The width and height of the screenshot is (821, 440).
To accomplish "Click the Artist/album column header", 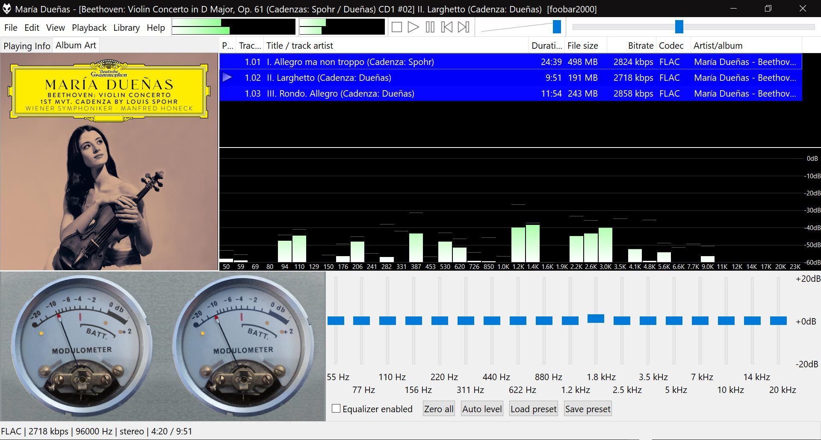I will [746, 46].
